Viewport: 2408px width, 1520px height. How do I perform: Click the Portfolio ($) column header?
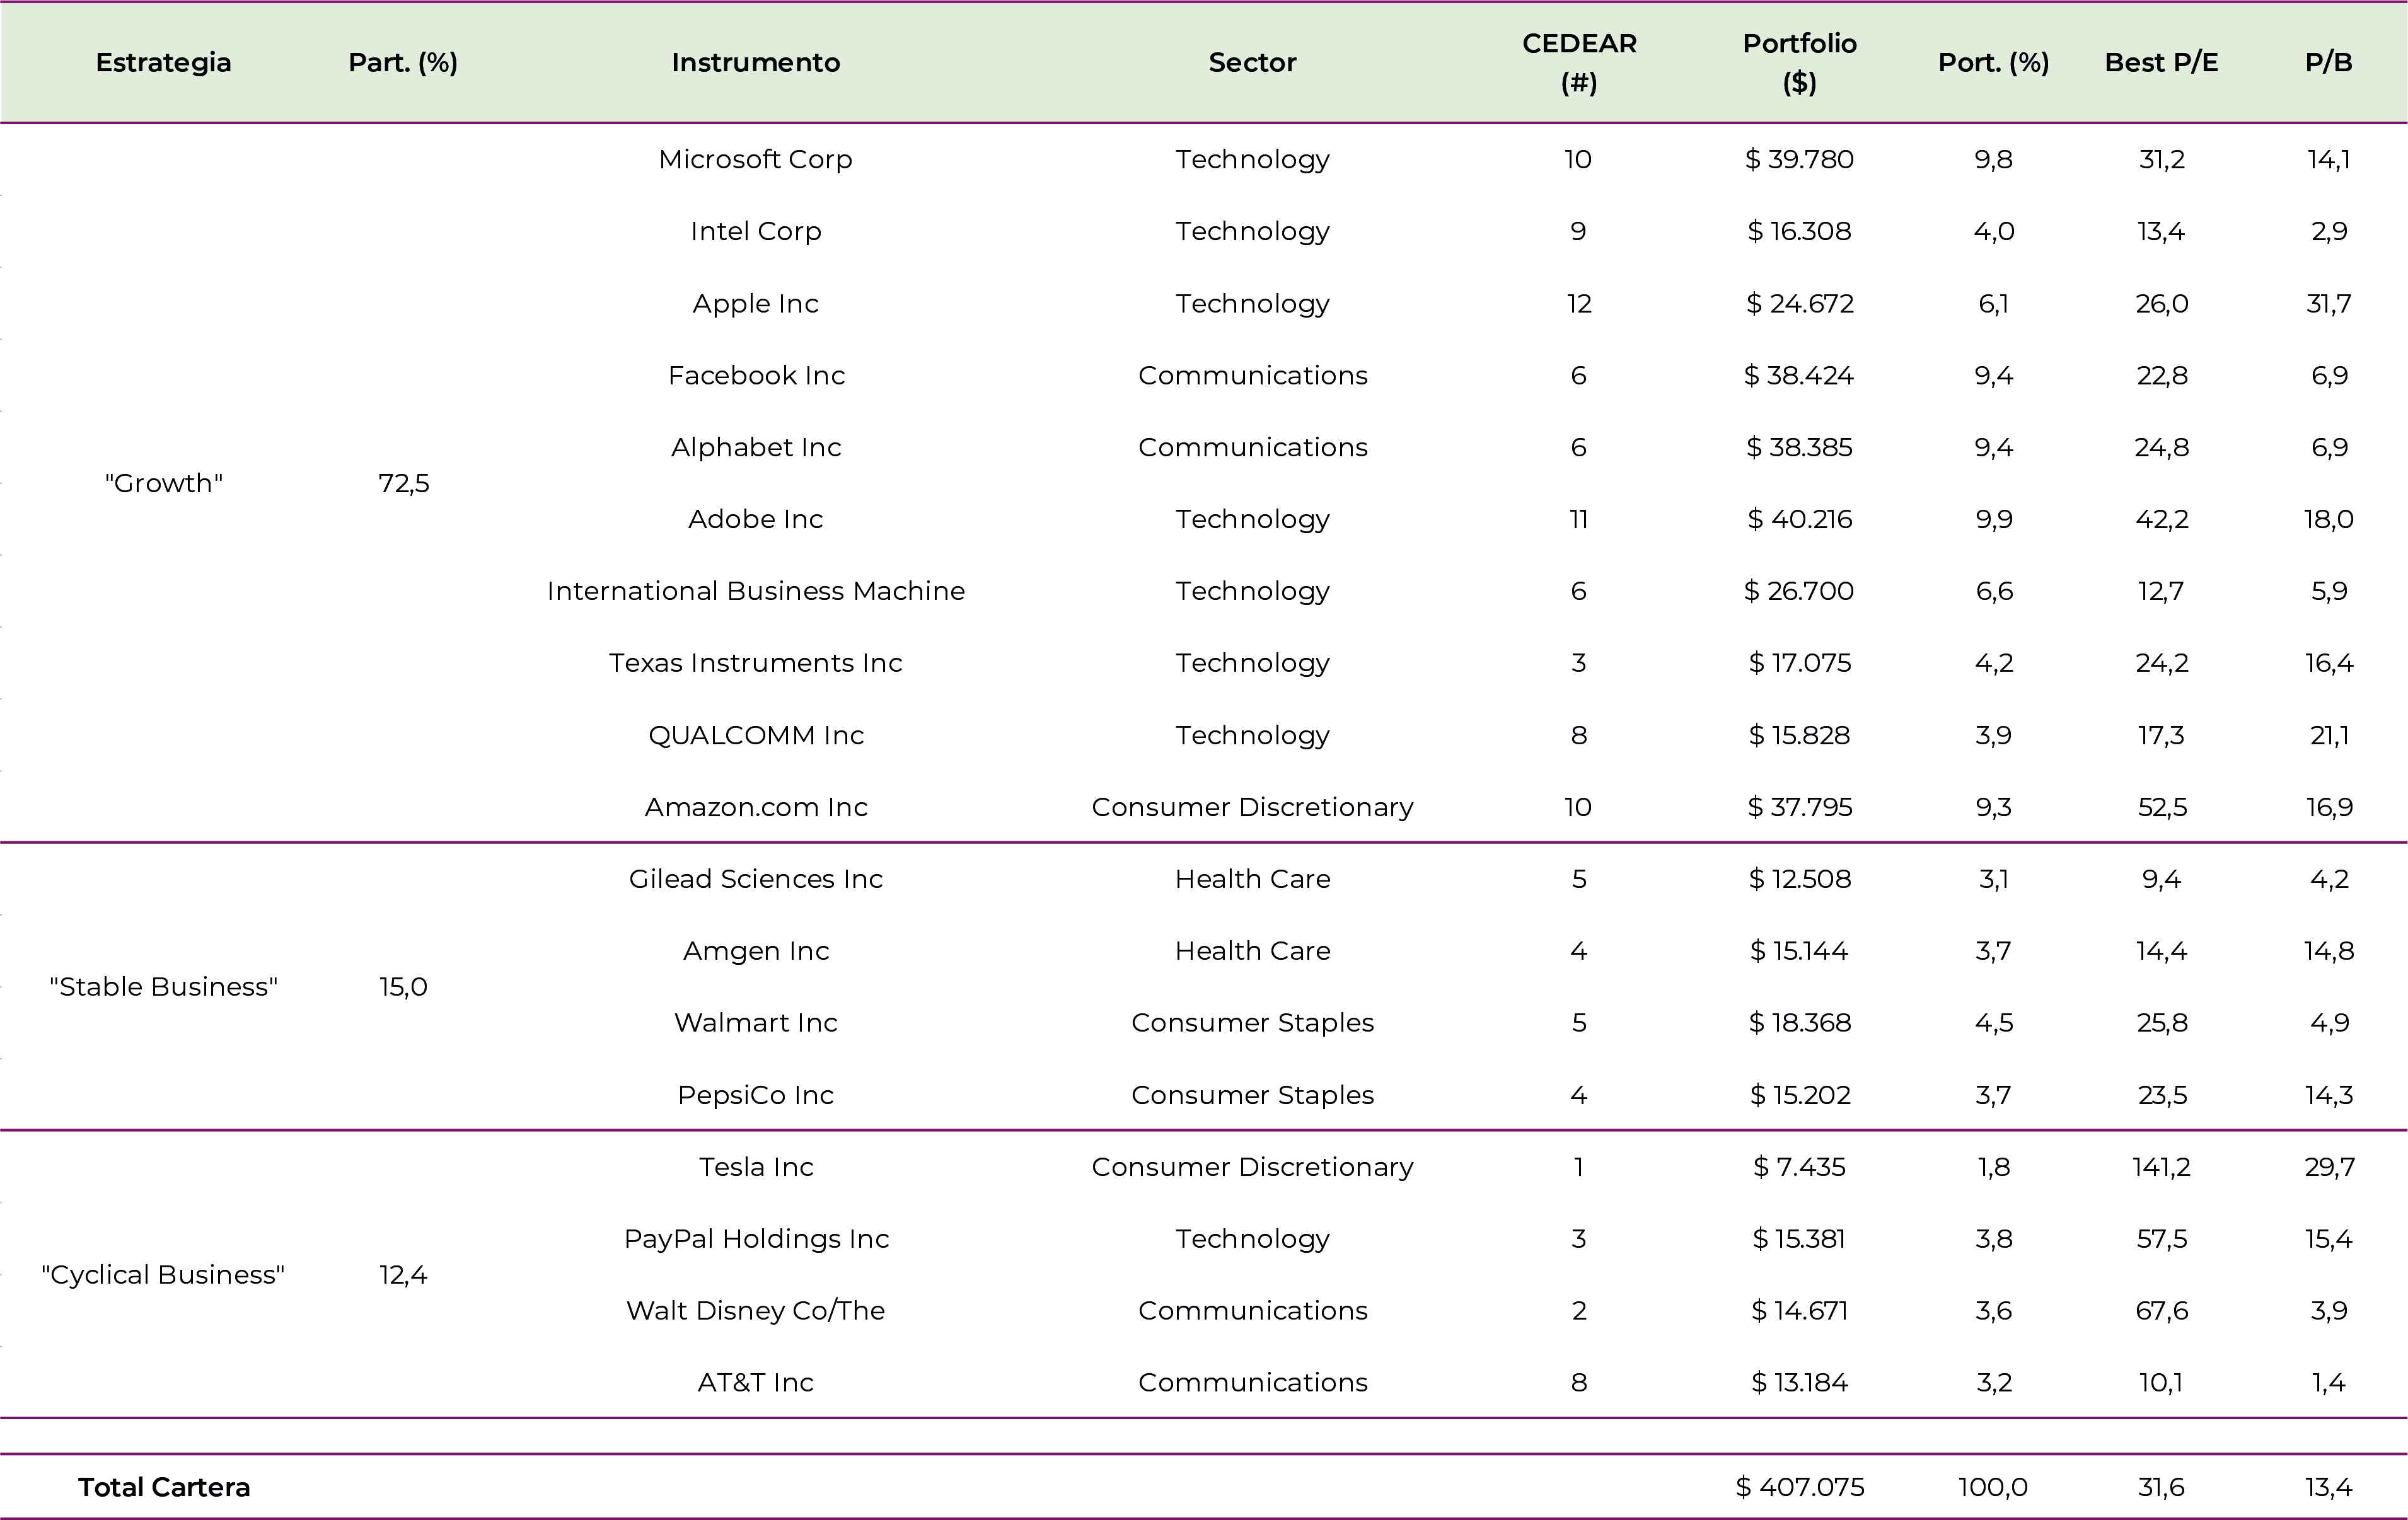(x=1799, y=62)
